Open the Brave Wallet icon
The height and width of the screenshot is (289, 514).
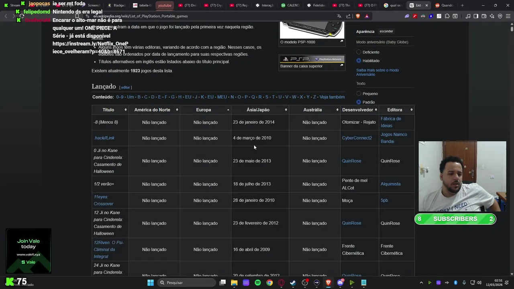click(x=484, y=16)
